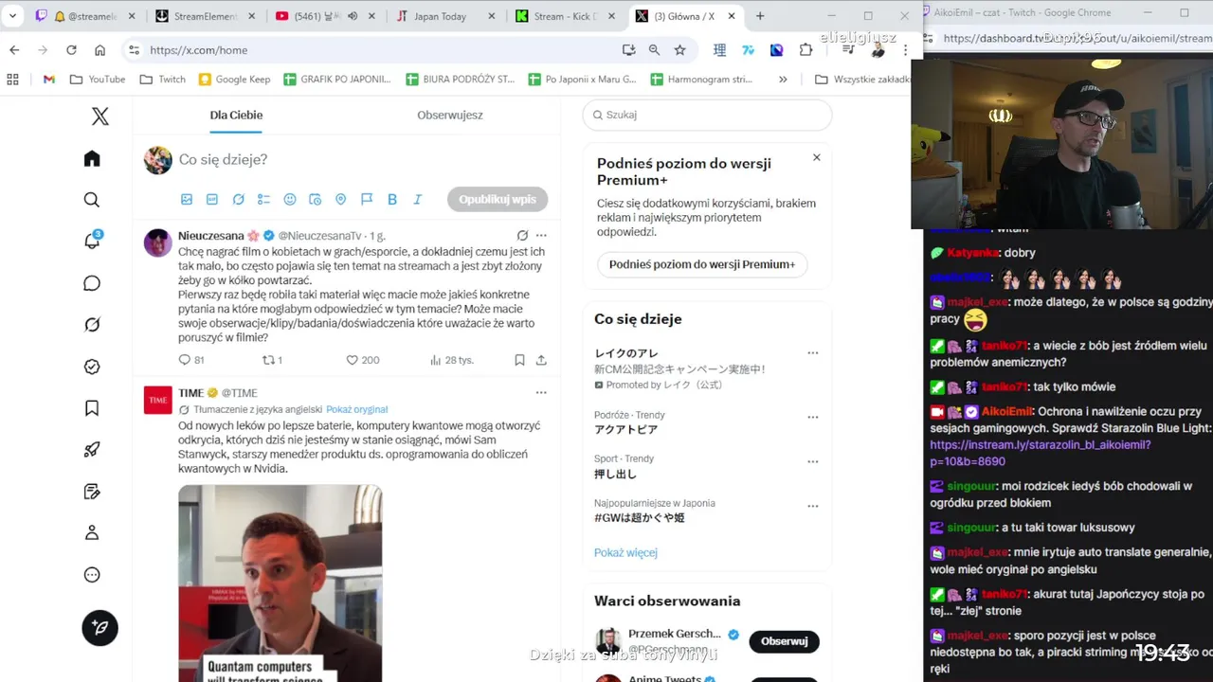Viewport: 1213px width, 682px height.
Task: Share Nieuczesana's post
Action: pos(541,360)
